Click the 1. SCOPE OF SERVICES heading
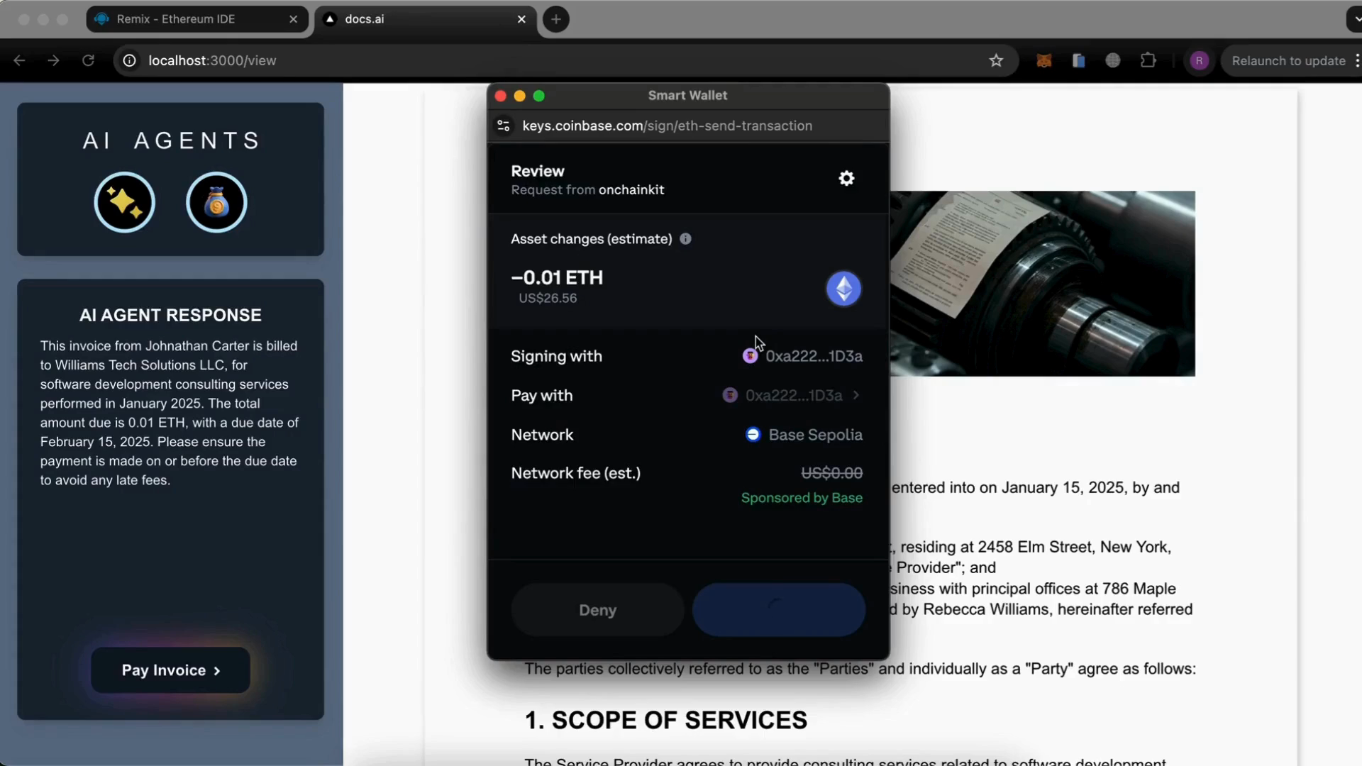This screenshot has width=1362, height=766. (665, 720)
